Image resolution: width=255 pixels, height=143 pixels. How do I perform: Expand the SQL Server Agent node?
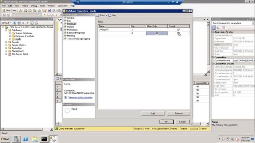click(6, 54)
